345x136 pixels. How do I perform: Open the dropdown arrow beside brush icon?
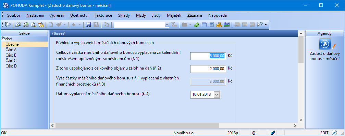click(x=64, y=25)
